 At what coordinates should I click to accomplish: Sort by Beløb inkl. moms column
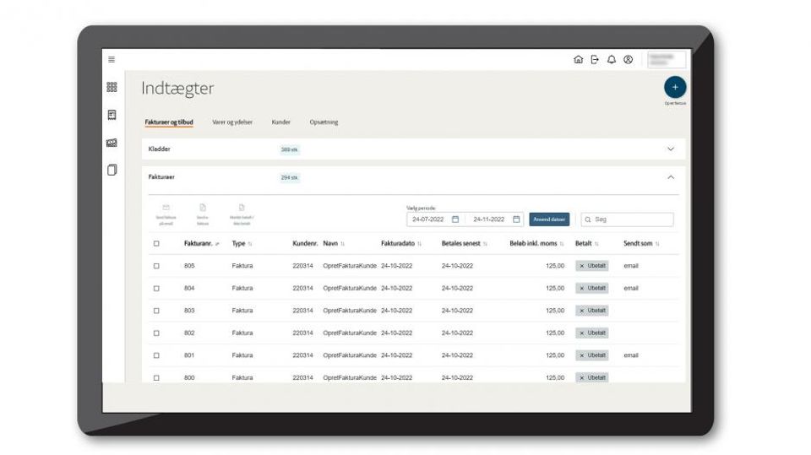(x=562, y=244)
